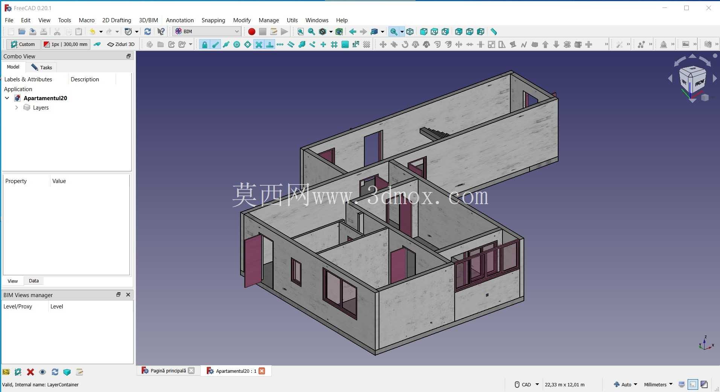The image size is (720, 392).
Task: Open a file with the folder icon
Action: 22,32
